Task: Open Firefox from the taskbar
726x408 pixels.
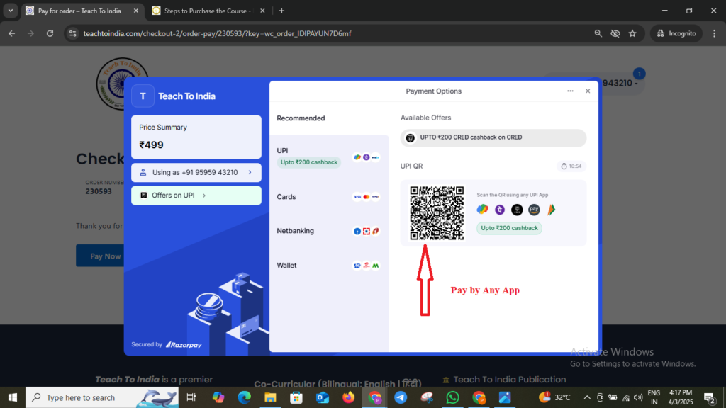Action: click(349, 397)
